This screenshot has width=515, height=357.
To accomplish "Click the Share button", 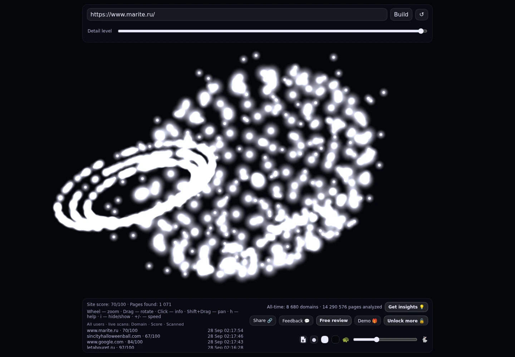I will point(263,321).
